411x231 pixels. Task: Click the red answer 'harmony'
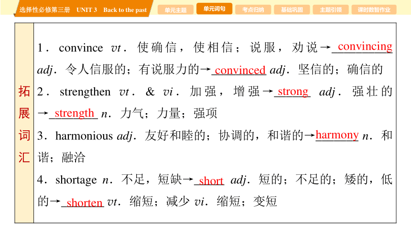pyautogui.click(x=337, y=135)
